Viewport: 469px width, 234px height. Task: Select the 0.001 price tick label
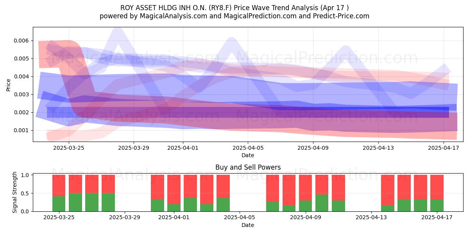pos(21,130)
